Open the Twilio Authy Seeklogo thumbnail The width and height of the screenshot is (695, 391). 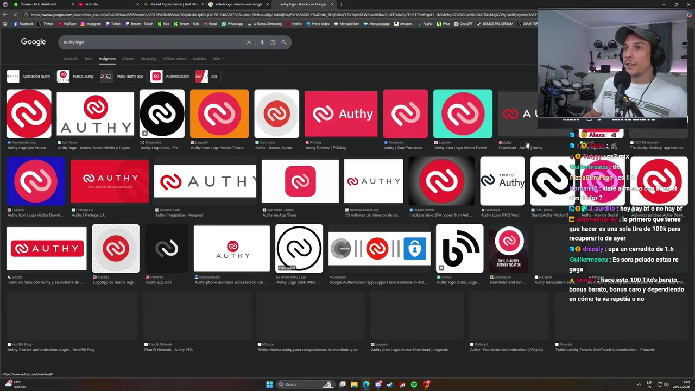click(502, 181)
